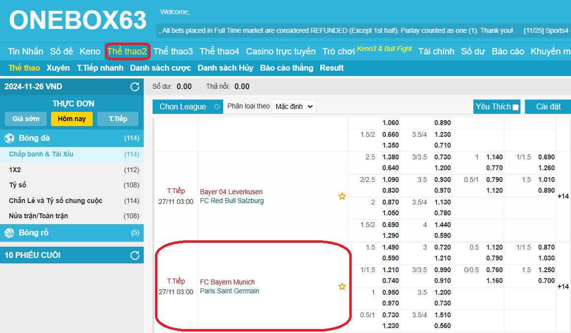
Task: Open the Thể thao2 menu tab
Action: click(127, 51)
